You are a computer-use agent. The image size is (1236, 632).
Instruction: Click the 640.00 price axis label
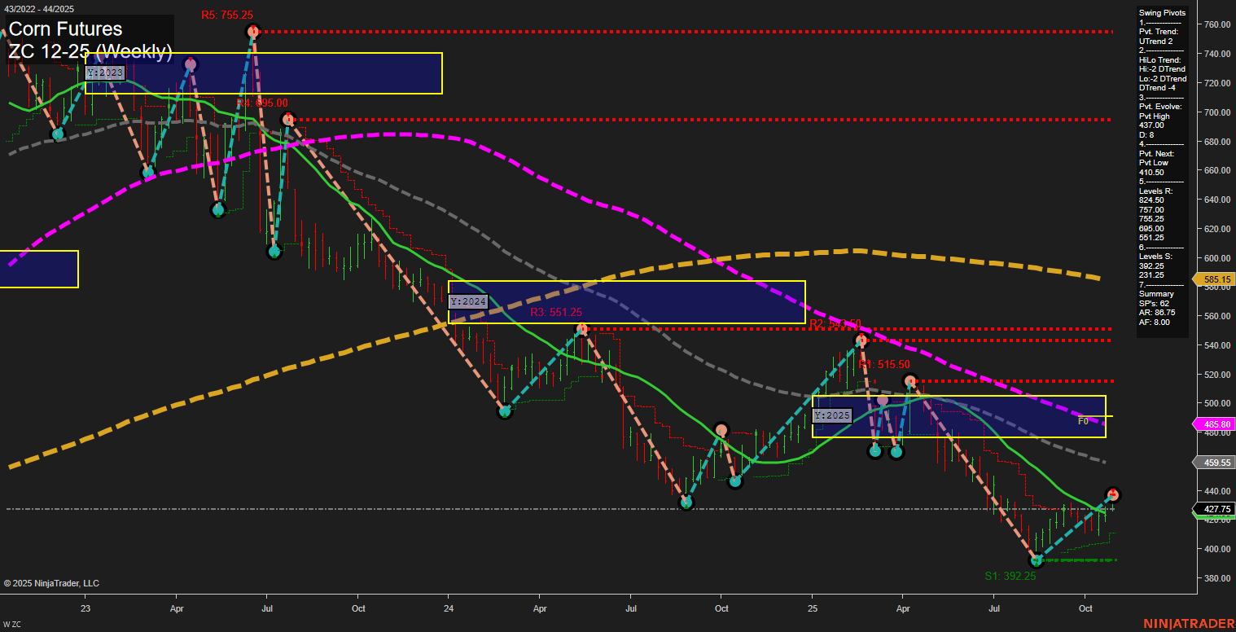tap(1216, 200)
